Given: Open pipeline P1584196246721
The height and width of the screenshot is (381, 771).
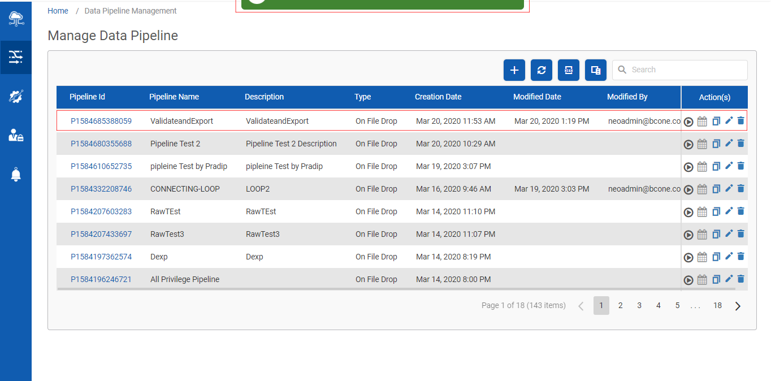Looking at the screenshot, I should coord(101,279).
